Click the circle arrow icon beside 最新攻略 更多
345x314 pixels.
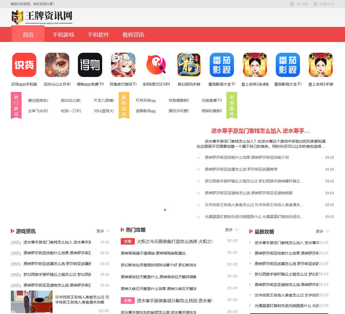(x=327, y=231)
